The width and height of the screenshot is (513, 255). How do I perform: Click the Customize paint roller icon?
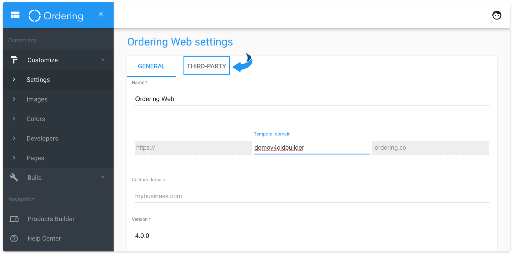tap(14, 60)
